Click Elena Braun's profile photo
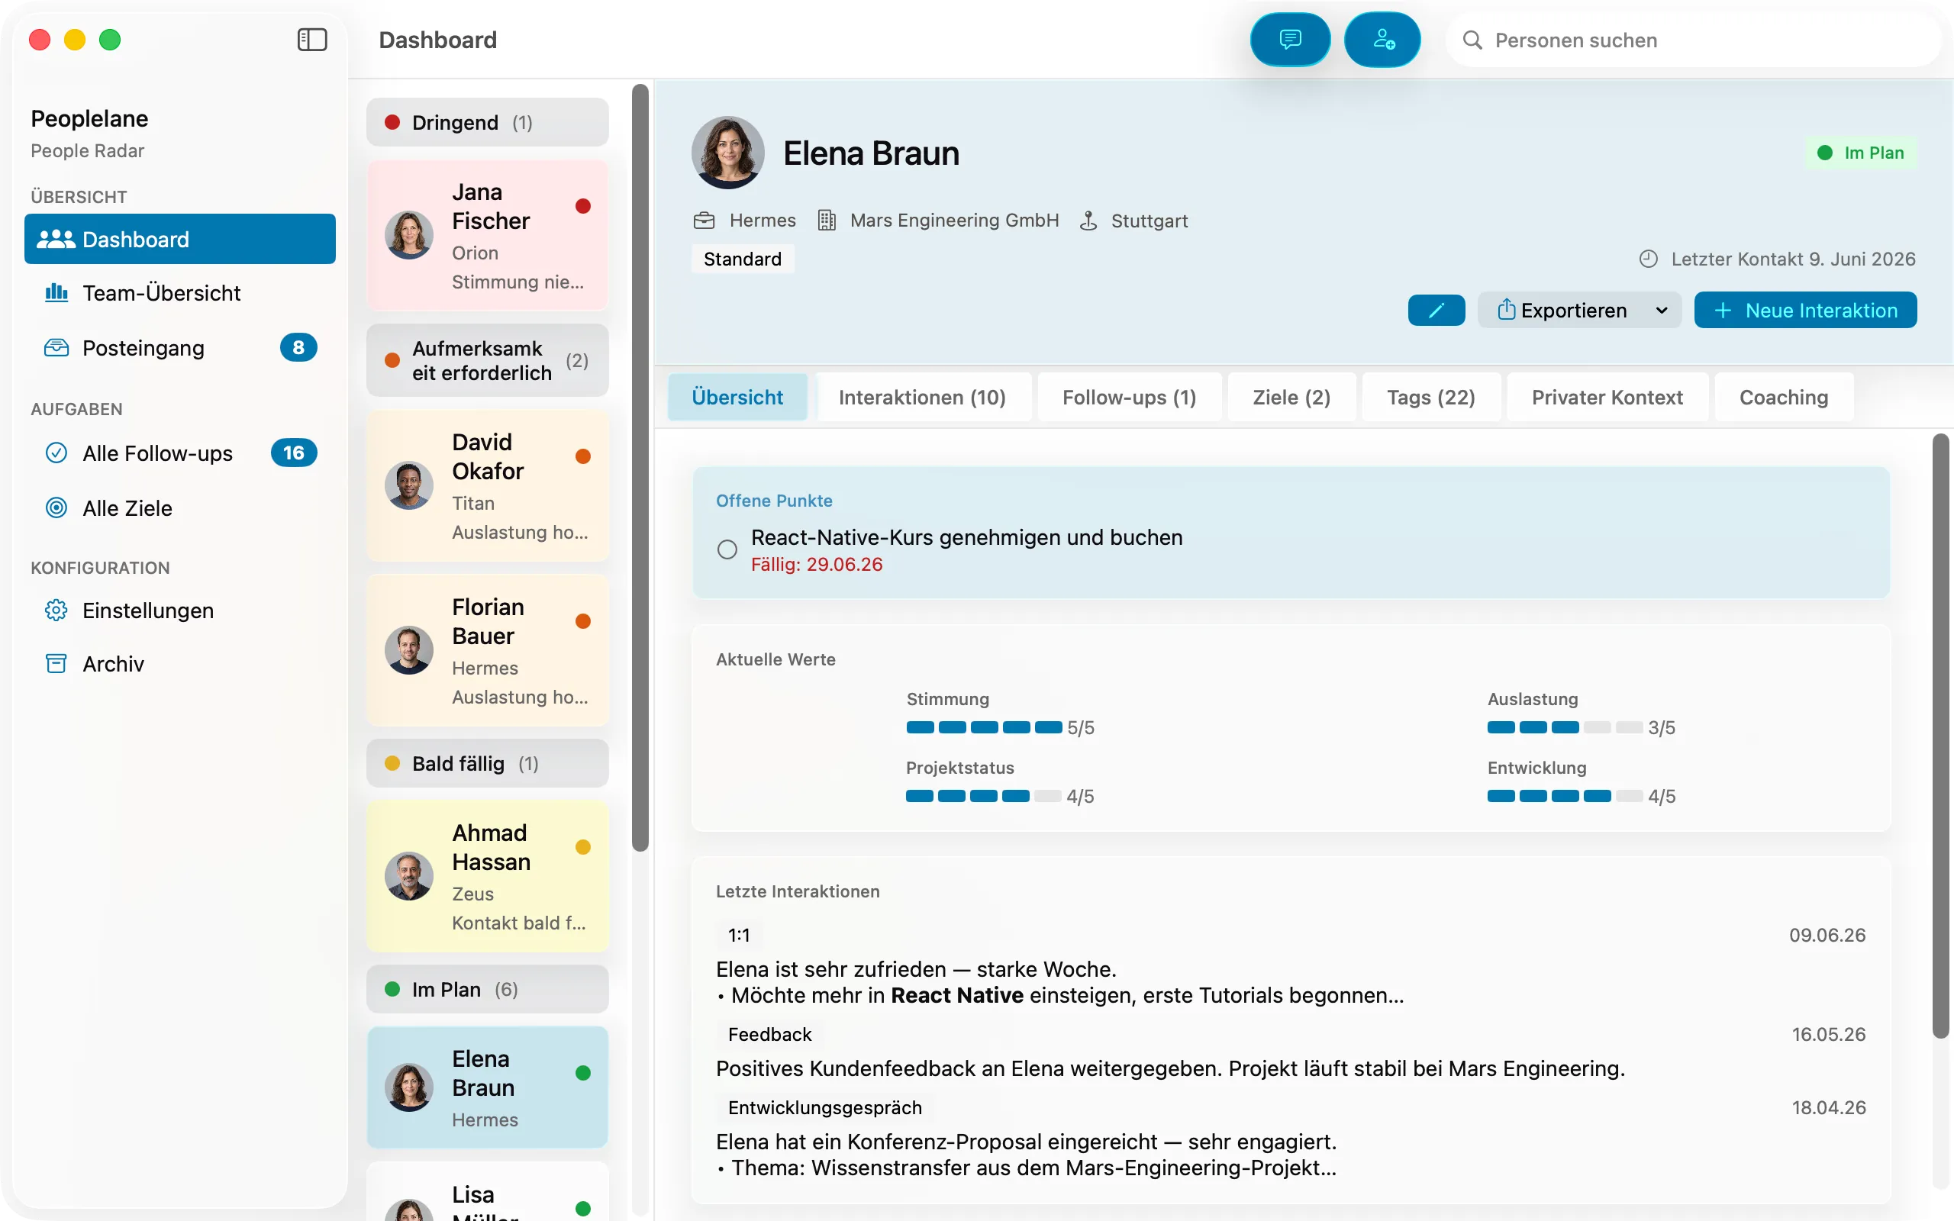The height and width of the screenshot is (1221, 1954). (727, 153)
